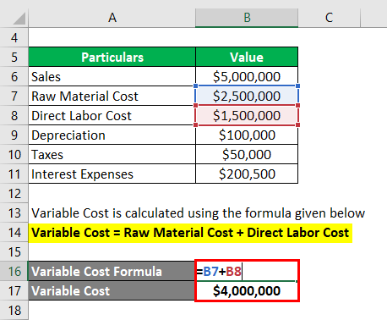Select column B header

point(247,18)
